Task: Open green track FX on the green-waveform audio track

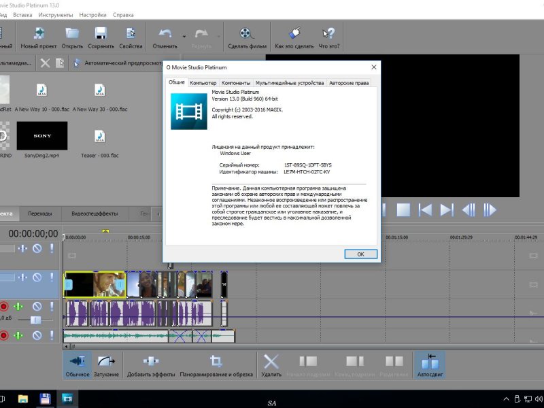Action: (x=18, y=335)
